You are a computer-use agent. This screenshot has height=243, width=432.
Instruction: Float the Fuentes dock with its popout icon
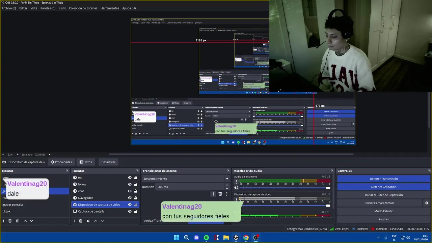tap(137, 171)
